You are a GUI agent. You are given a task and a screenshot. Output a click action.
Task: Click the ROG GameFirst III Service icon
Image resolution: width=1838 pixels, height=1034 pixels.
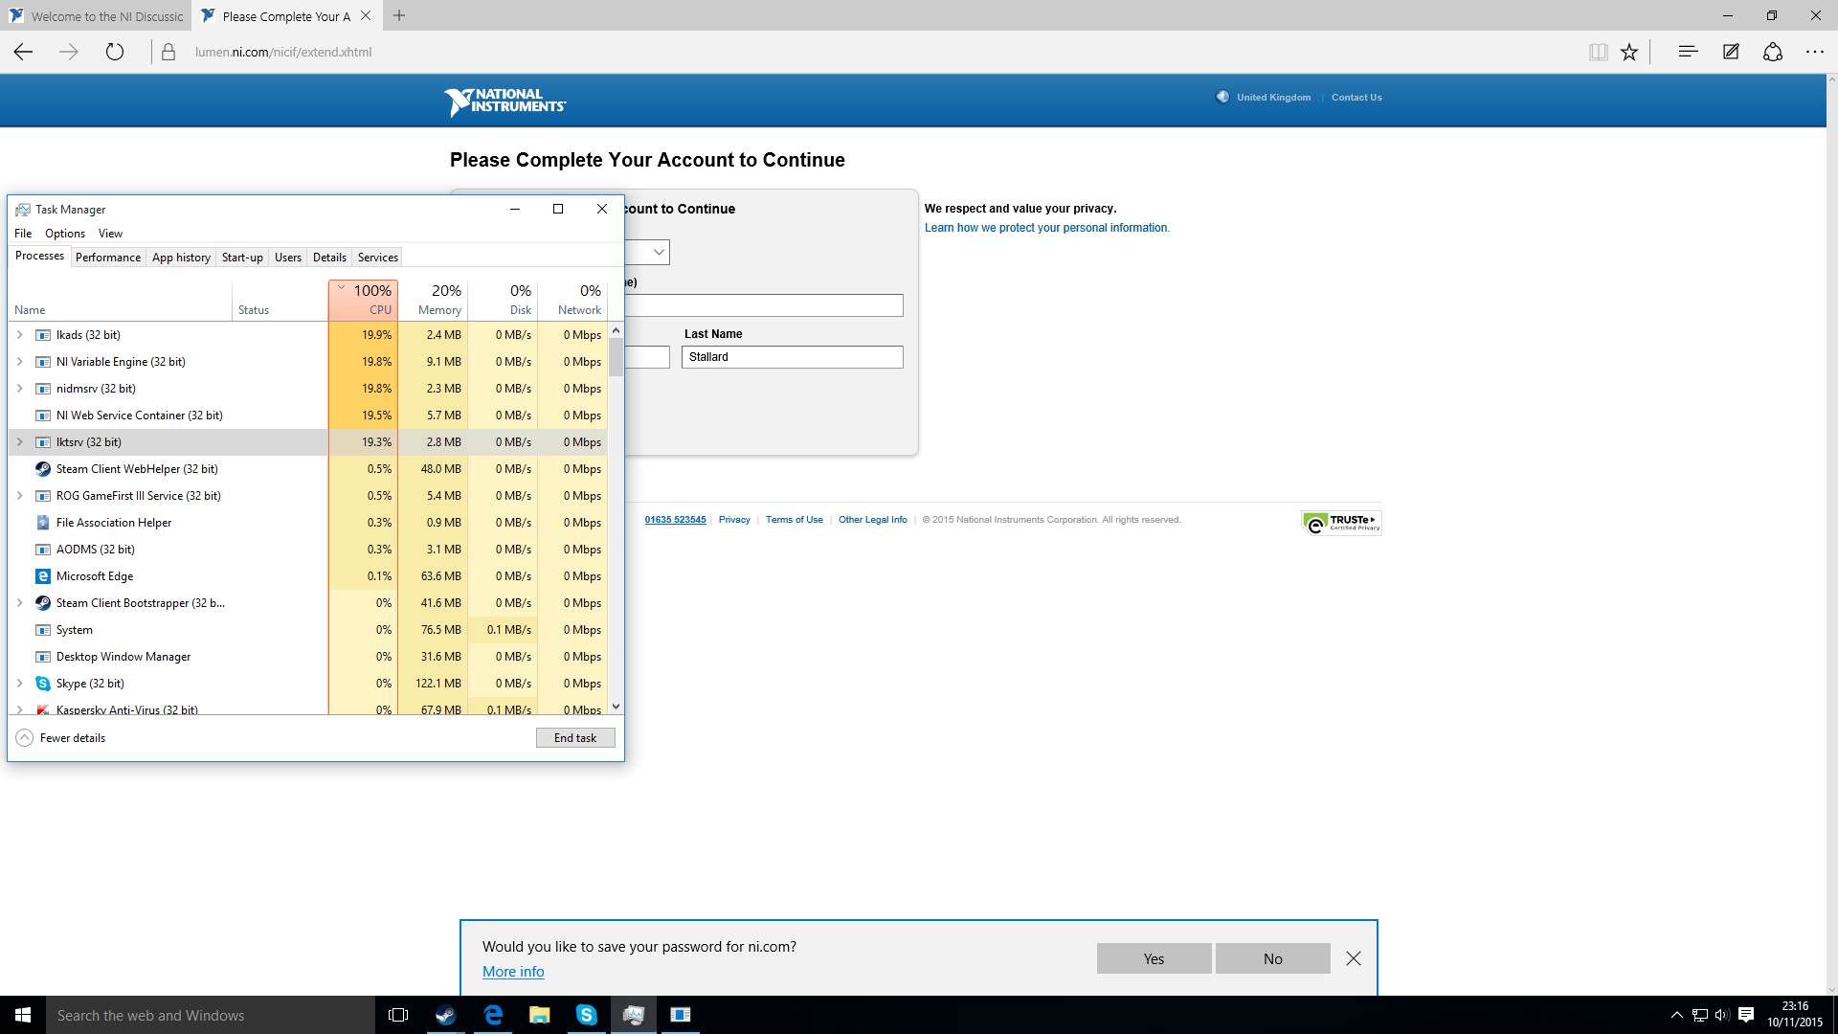(x=43, y=495)
